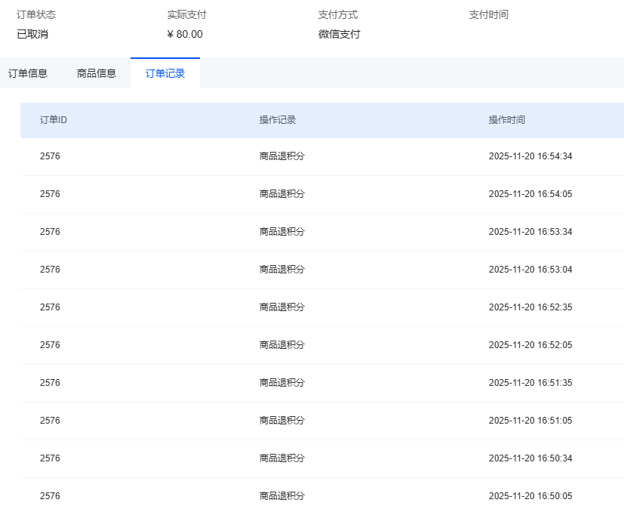Select the timestamp 2025-11-20 16:53:04

[x=530, y=270]
